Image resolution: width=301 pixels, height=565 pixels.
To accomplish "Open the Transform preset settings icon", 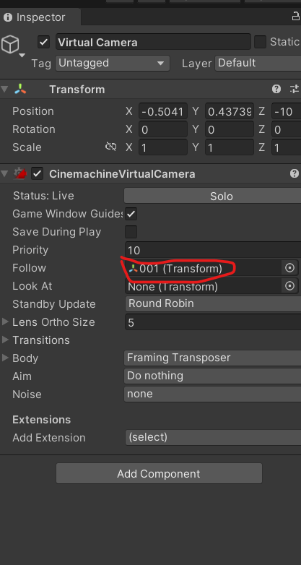I will point(295,89).
